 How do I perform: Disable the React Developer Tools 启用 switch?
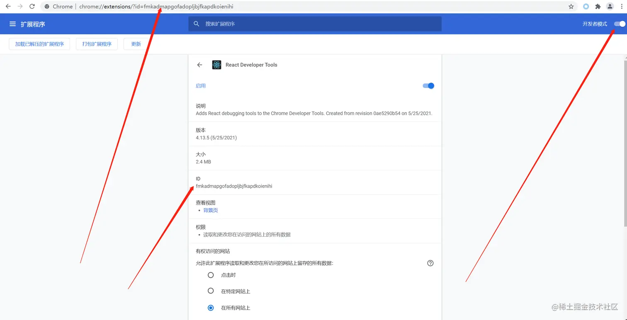point(428,86)
